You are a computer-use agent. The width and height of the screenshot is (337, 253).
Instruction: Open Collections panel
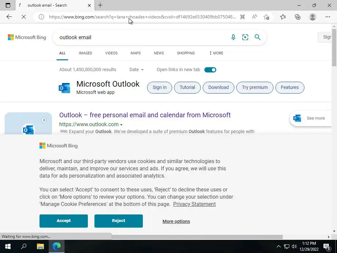pos(298,17)
